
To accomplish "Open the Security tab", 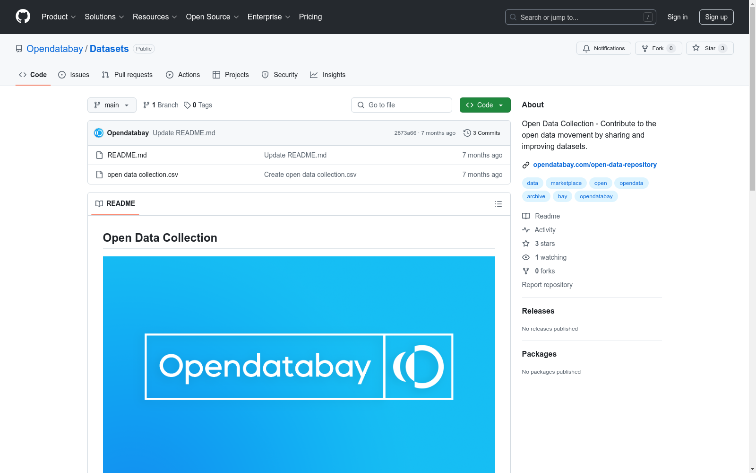I will [280, 75].
